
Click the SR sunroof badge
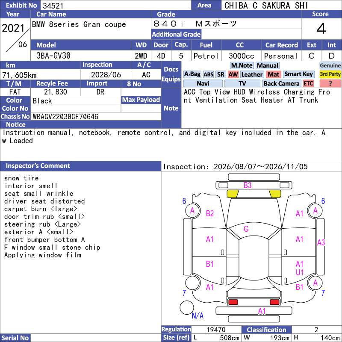(x=221, y=74)
